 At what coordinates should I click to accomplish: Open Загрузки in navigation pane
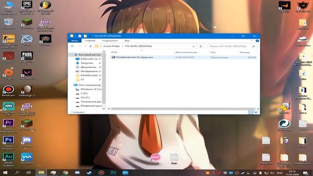pyautogui.click(x=87, y=63)
